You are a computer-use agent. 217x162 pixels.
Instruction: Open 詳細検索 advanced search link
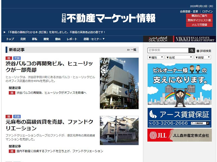coord(204,51)
